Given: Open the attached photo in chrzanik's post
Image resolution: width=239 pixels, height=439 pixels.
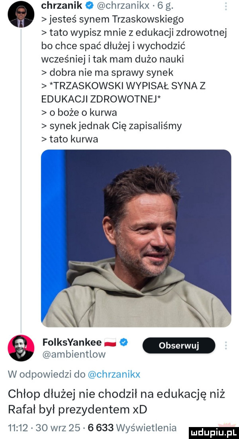Looking at the screenshot, I should pos(136,238).
